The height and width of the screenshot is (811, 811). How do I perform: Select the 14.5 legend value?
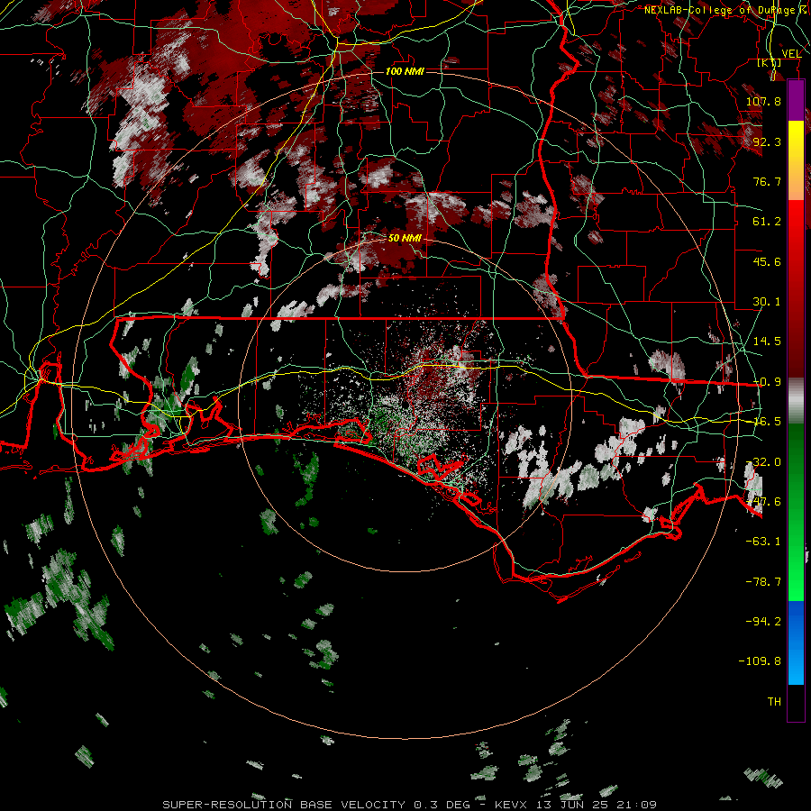coord(767,342)
